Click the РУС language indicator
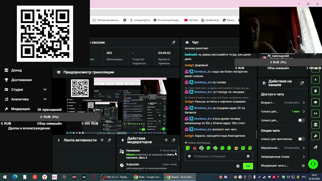The image size is (322, 181). click(x=304, y=177)
